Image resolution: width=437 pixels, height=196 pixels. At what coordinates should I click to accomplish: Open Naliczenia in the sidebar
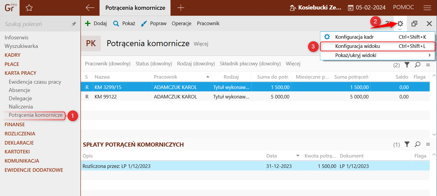pos(21,107)
